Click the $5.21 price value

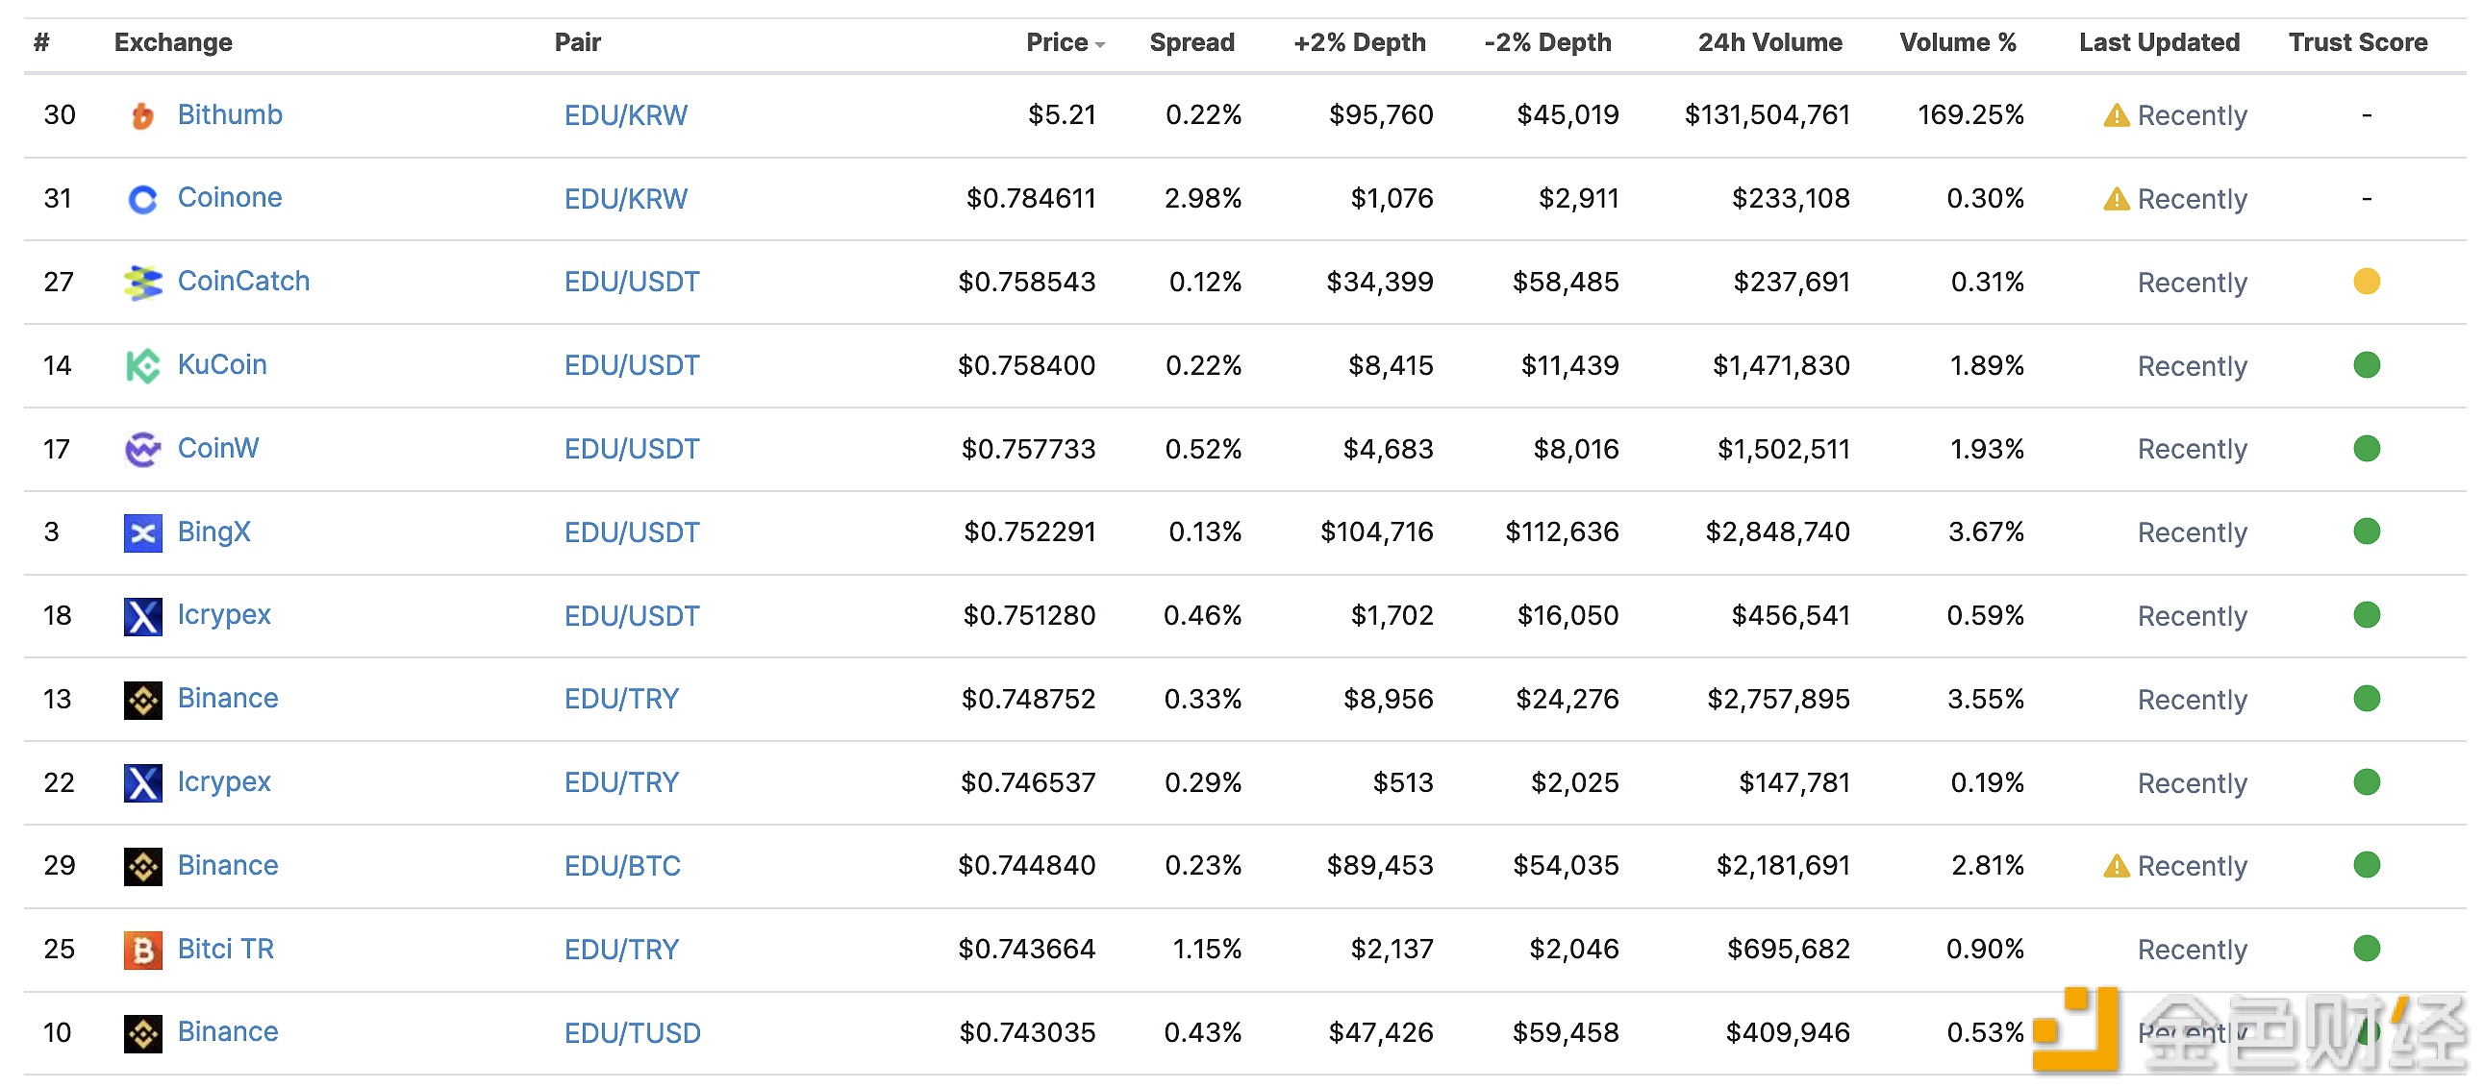click(1062, 114)
